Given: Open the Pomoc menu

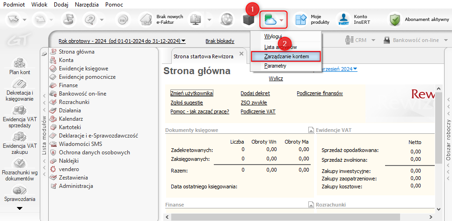Looking at the screenshot, I should click(x=114, y=5).
